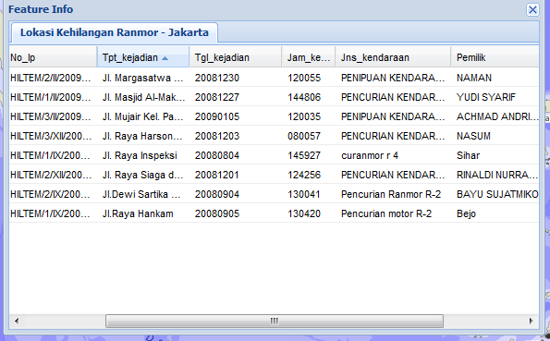Click HILTEM/3/XII/200... in NASUM row

click(51, 136)
